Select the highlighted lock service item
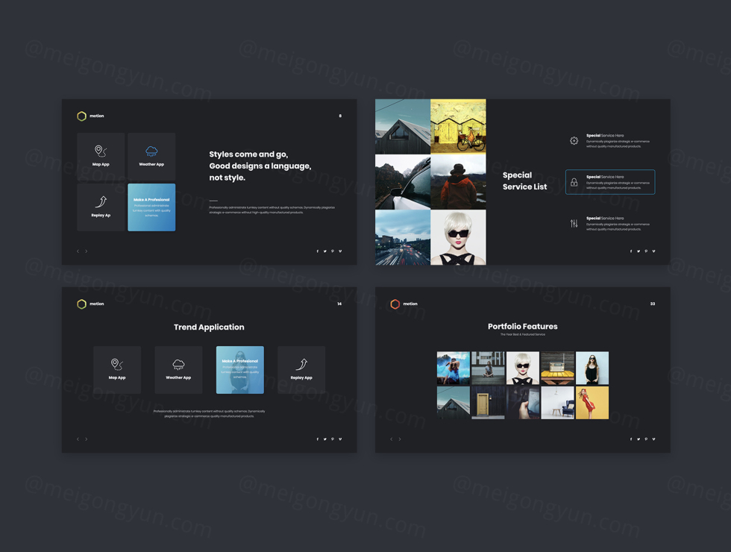The width and height of the screenshot is (731, 552). pos(610,182)
